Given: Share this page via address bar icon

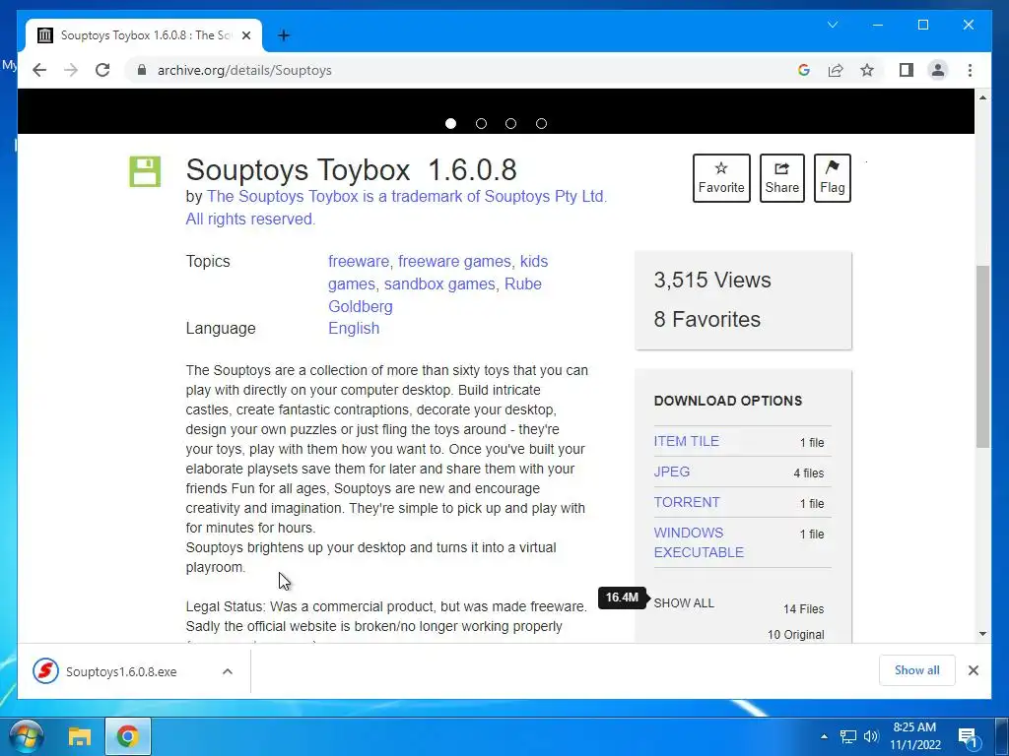Looking at the screenshot, I should [x=836, y=70].
